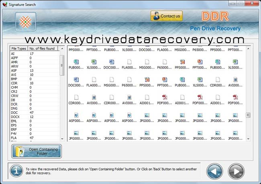The image size is (261, 184).
Task: Select the BMP file type row
Action: [x=35, y=79]
